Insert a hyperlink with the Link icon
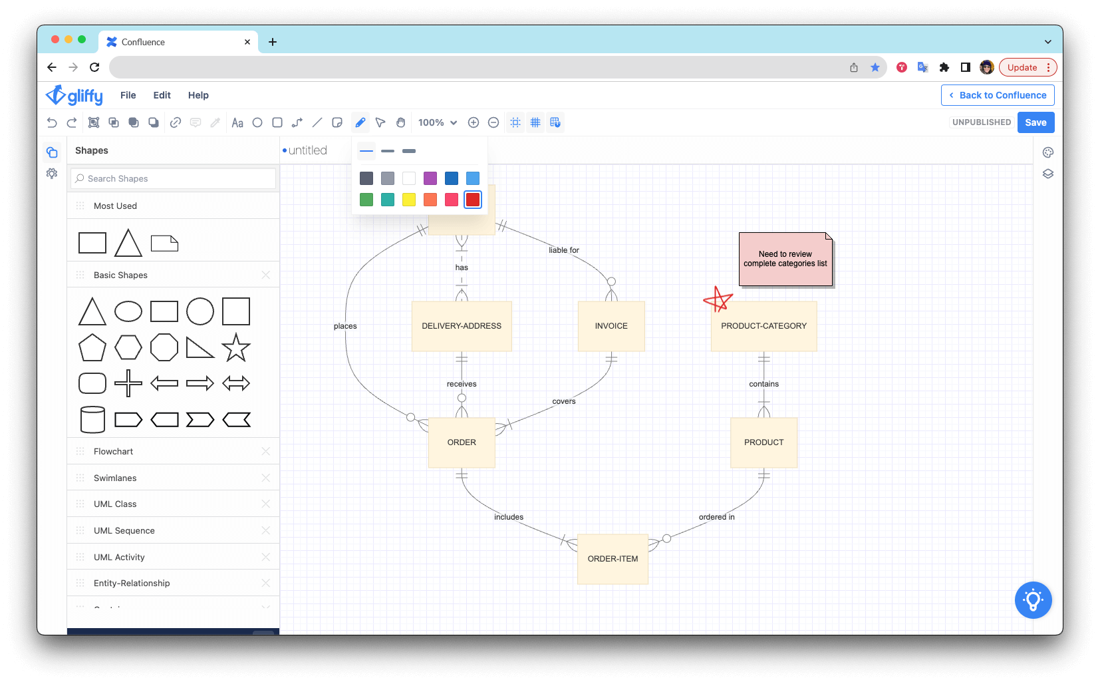This screenshot has height=684, width=1100. (176, 122)
